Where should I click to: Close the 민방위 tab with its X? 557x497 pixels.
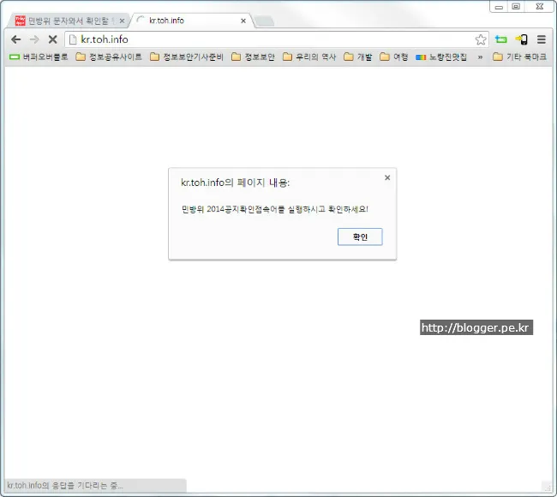pos(122,21)
